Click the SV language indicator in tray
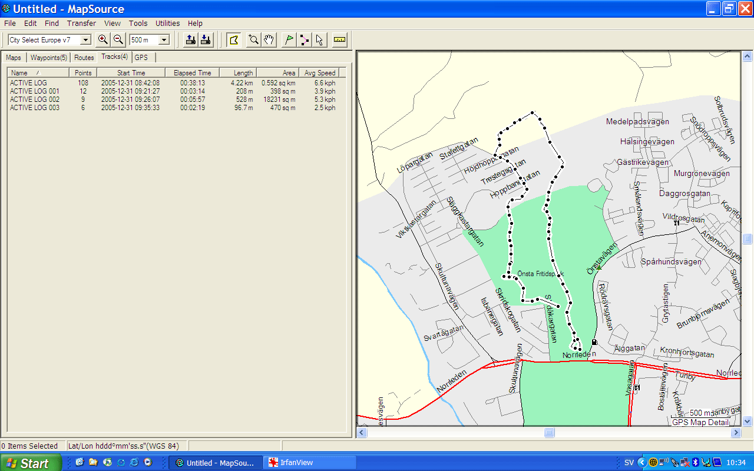Viewport: 754px width, 471px height. (x=629, y=463)
